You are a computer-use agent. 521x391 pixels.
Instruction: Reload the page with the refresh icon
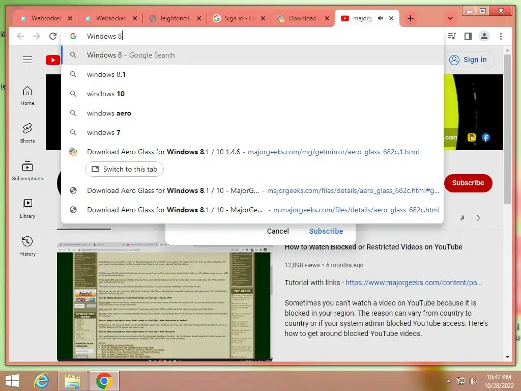coord(53,36)
